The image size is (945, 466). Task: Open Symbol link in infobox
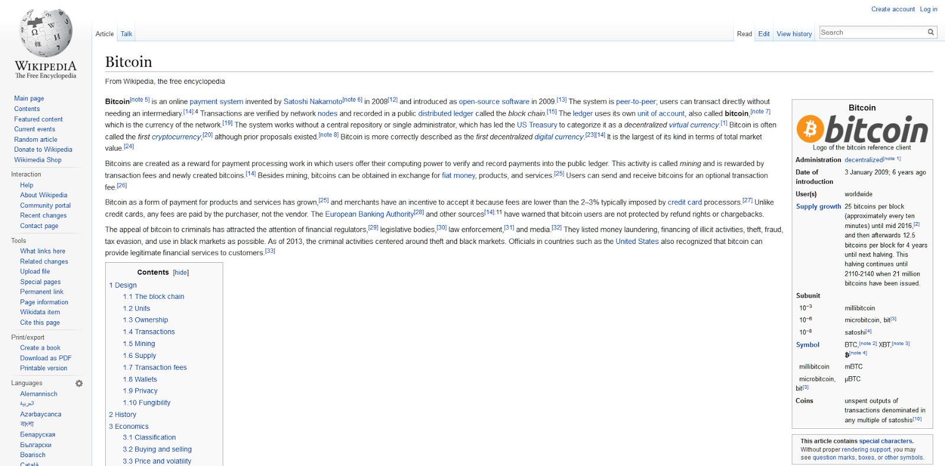tap(807, 345)
